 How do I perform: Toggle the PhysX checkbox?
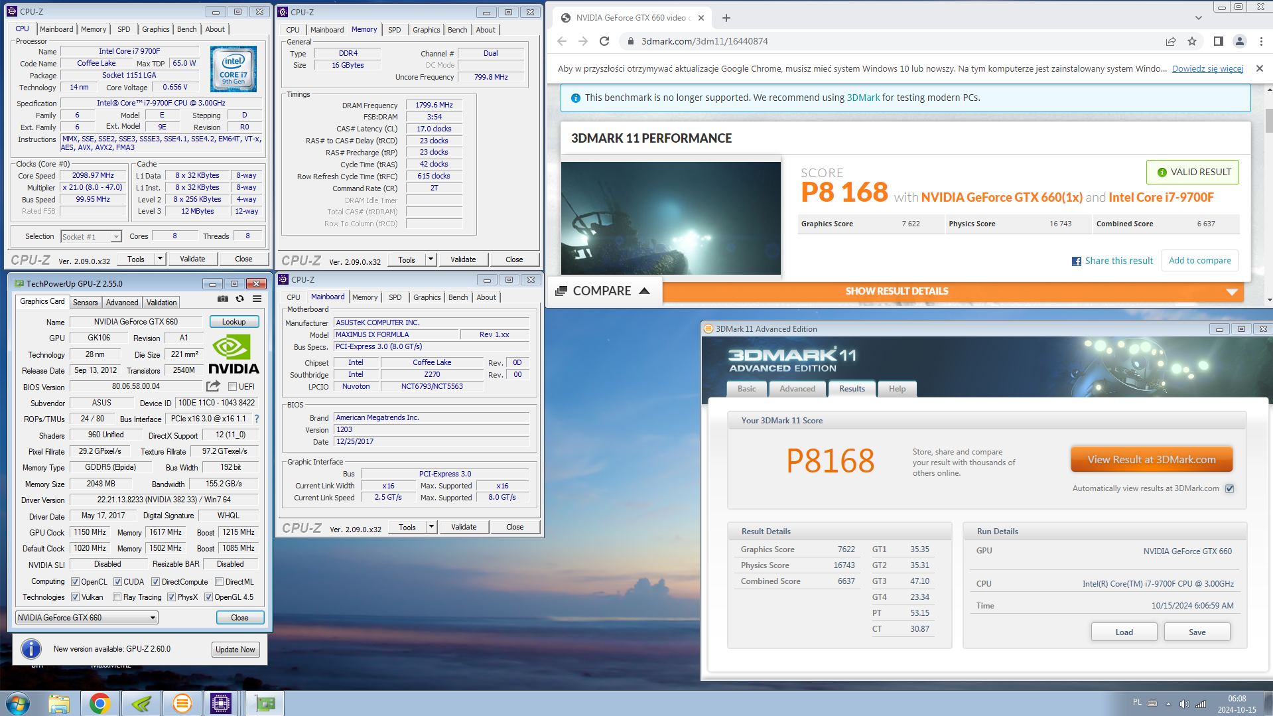click(171, 597)
